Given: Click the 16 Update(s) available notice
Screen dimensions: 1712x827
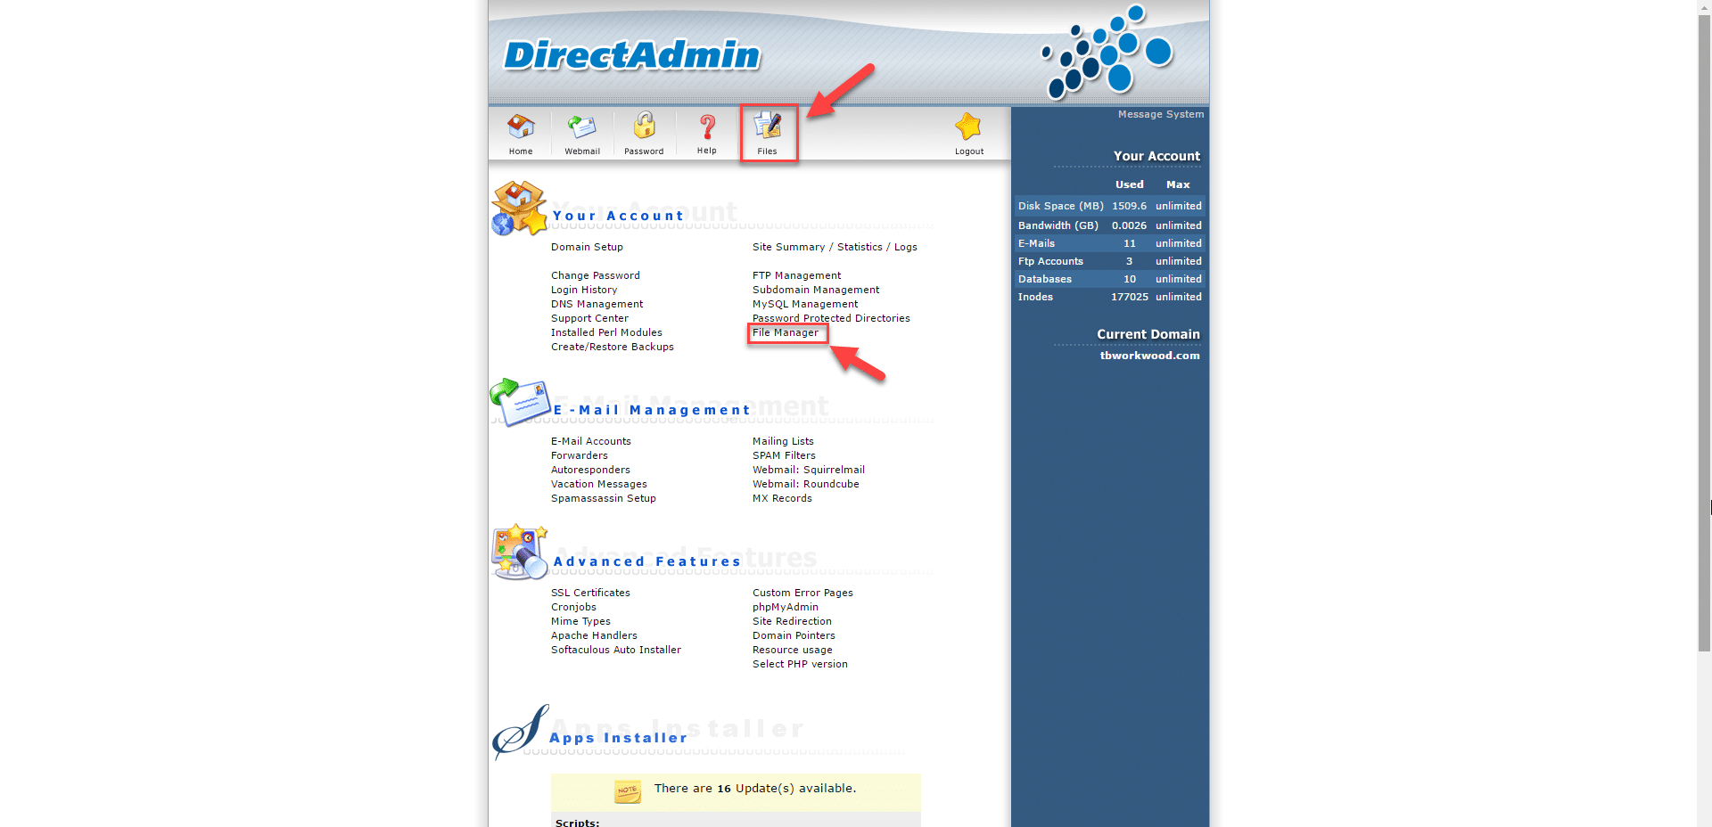Looking at the screenshot, I should point(755,789).
